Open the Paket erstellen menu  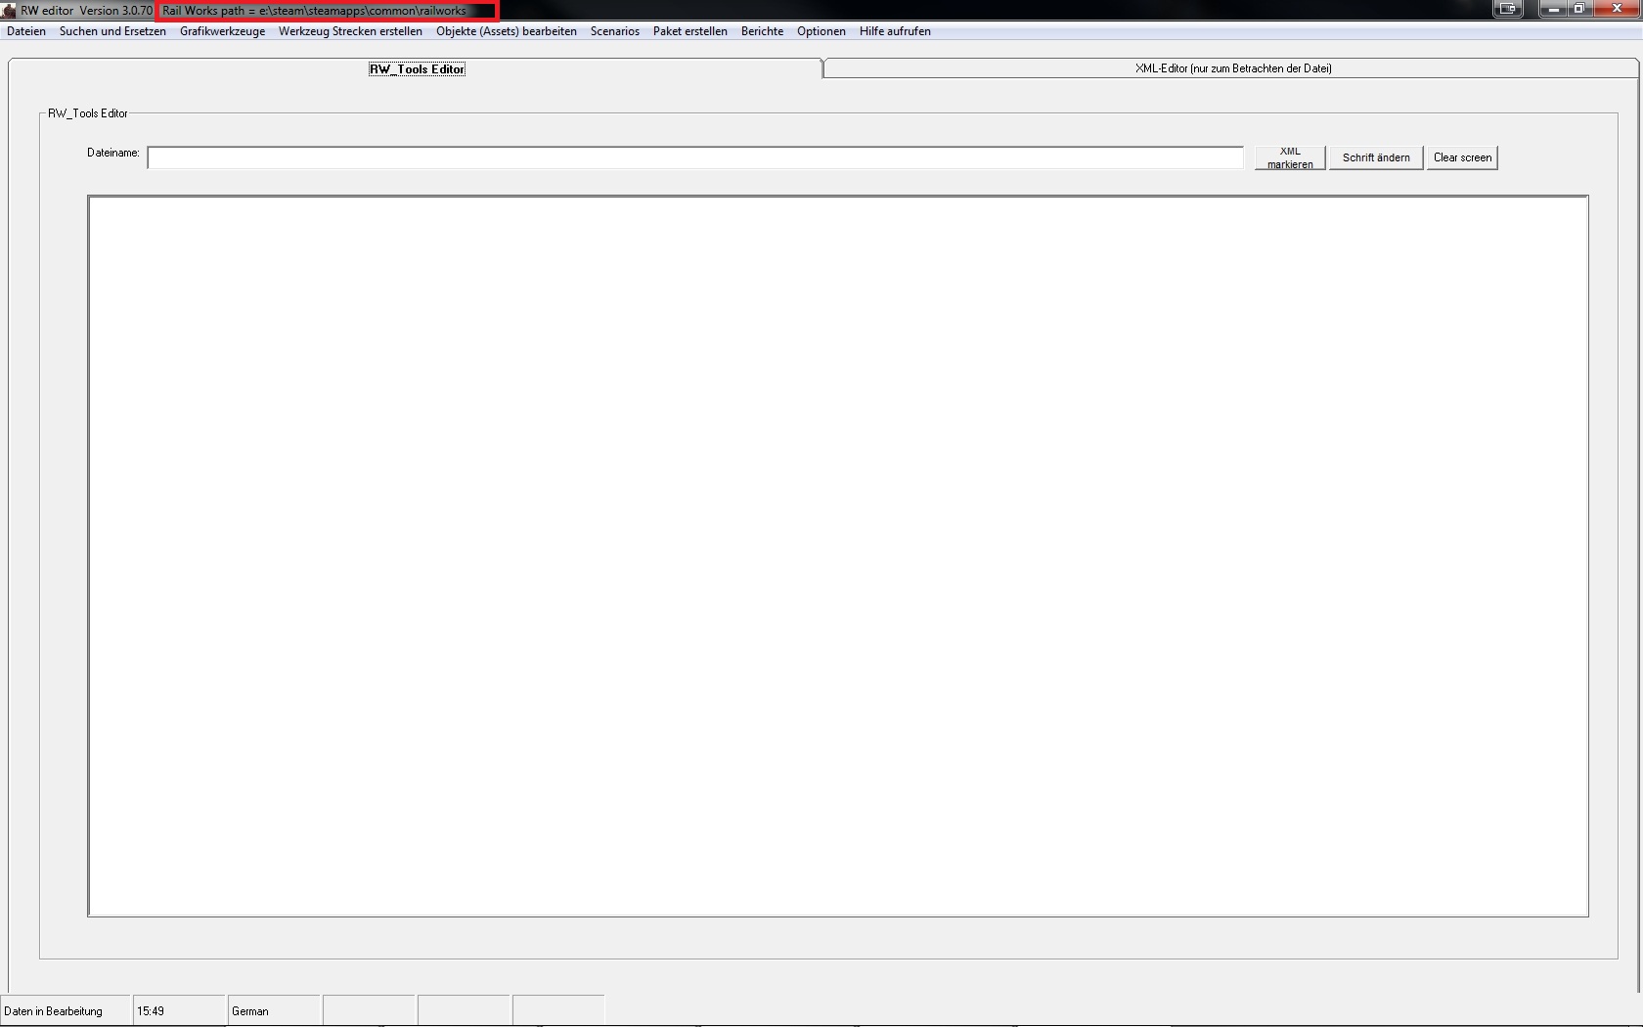pyautogui.click(x=690, y=31)
